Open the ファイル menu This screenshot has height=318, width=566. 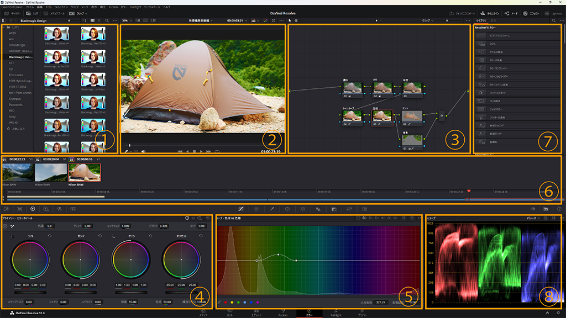tap(30, 7)
